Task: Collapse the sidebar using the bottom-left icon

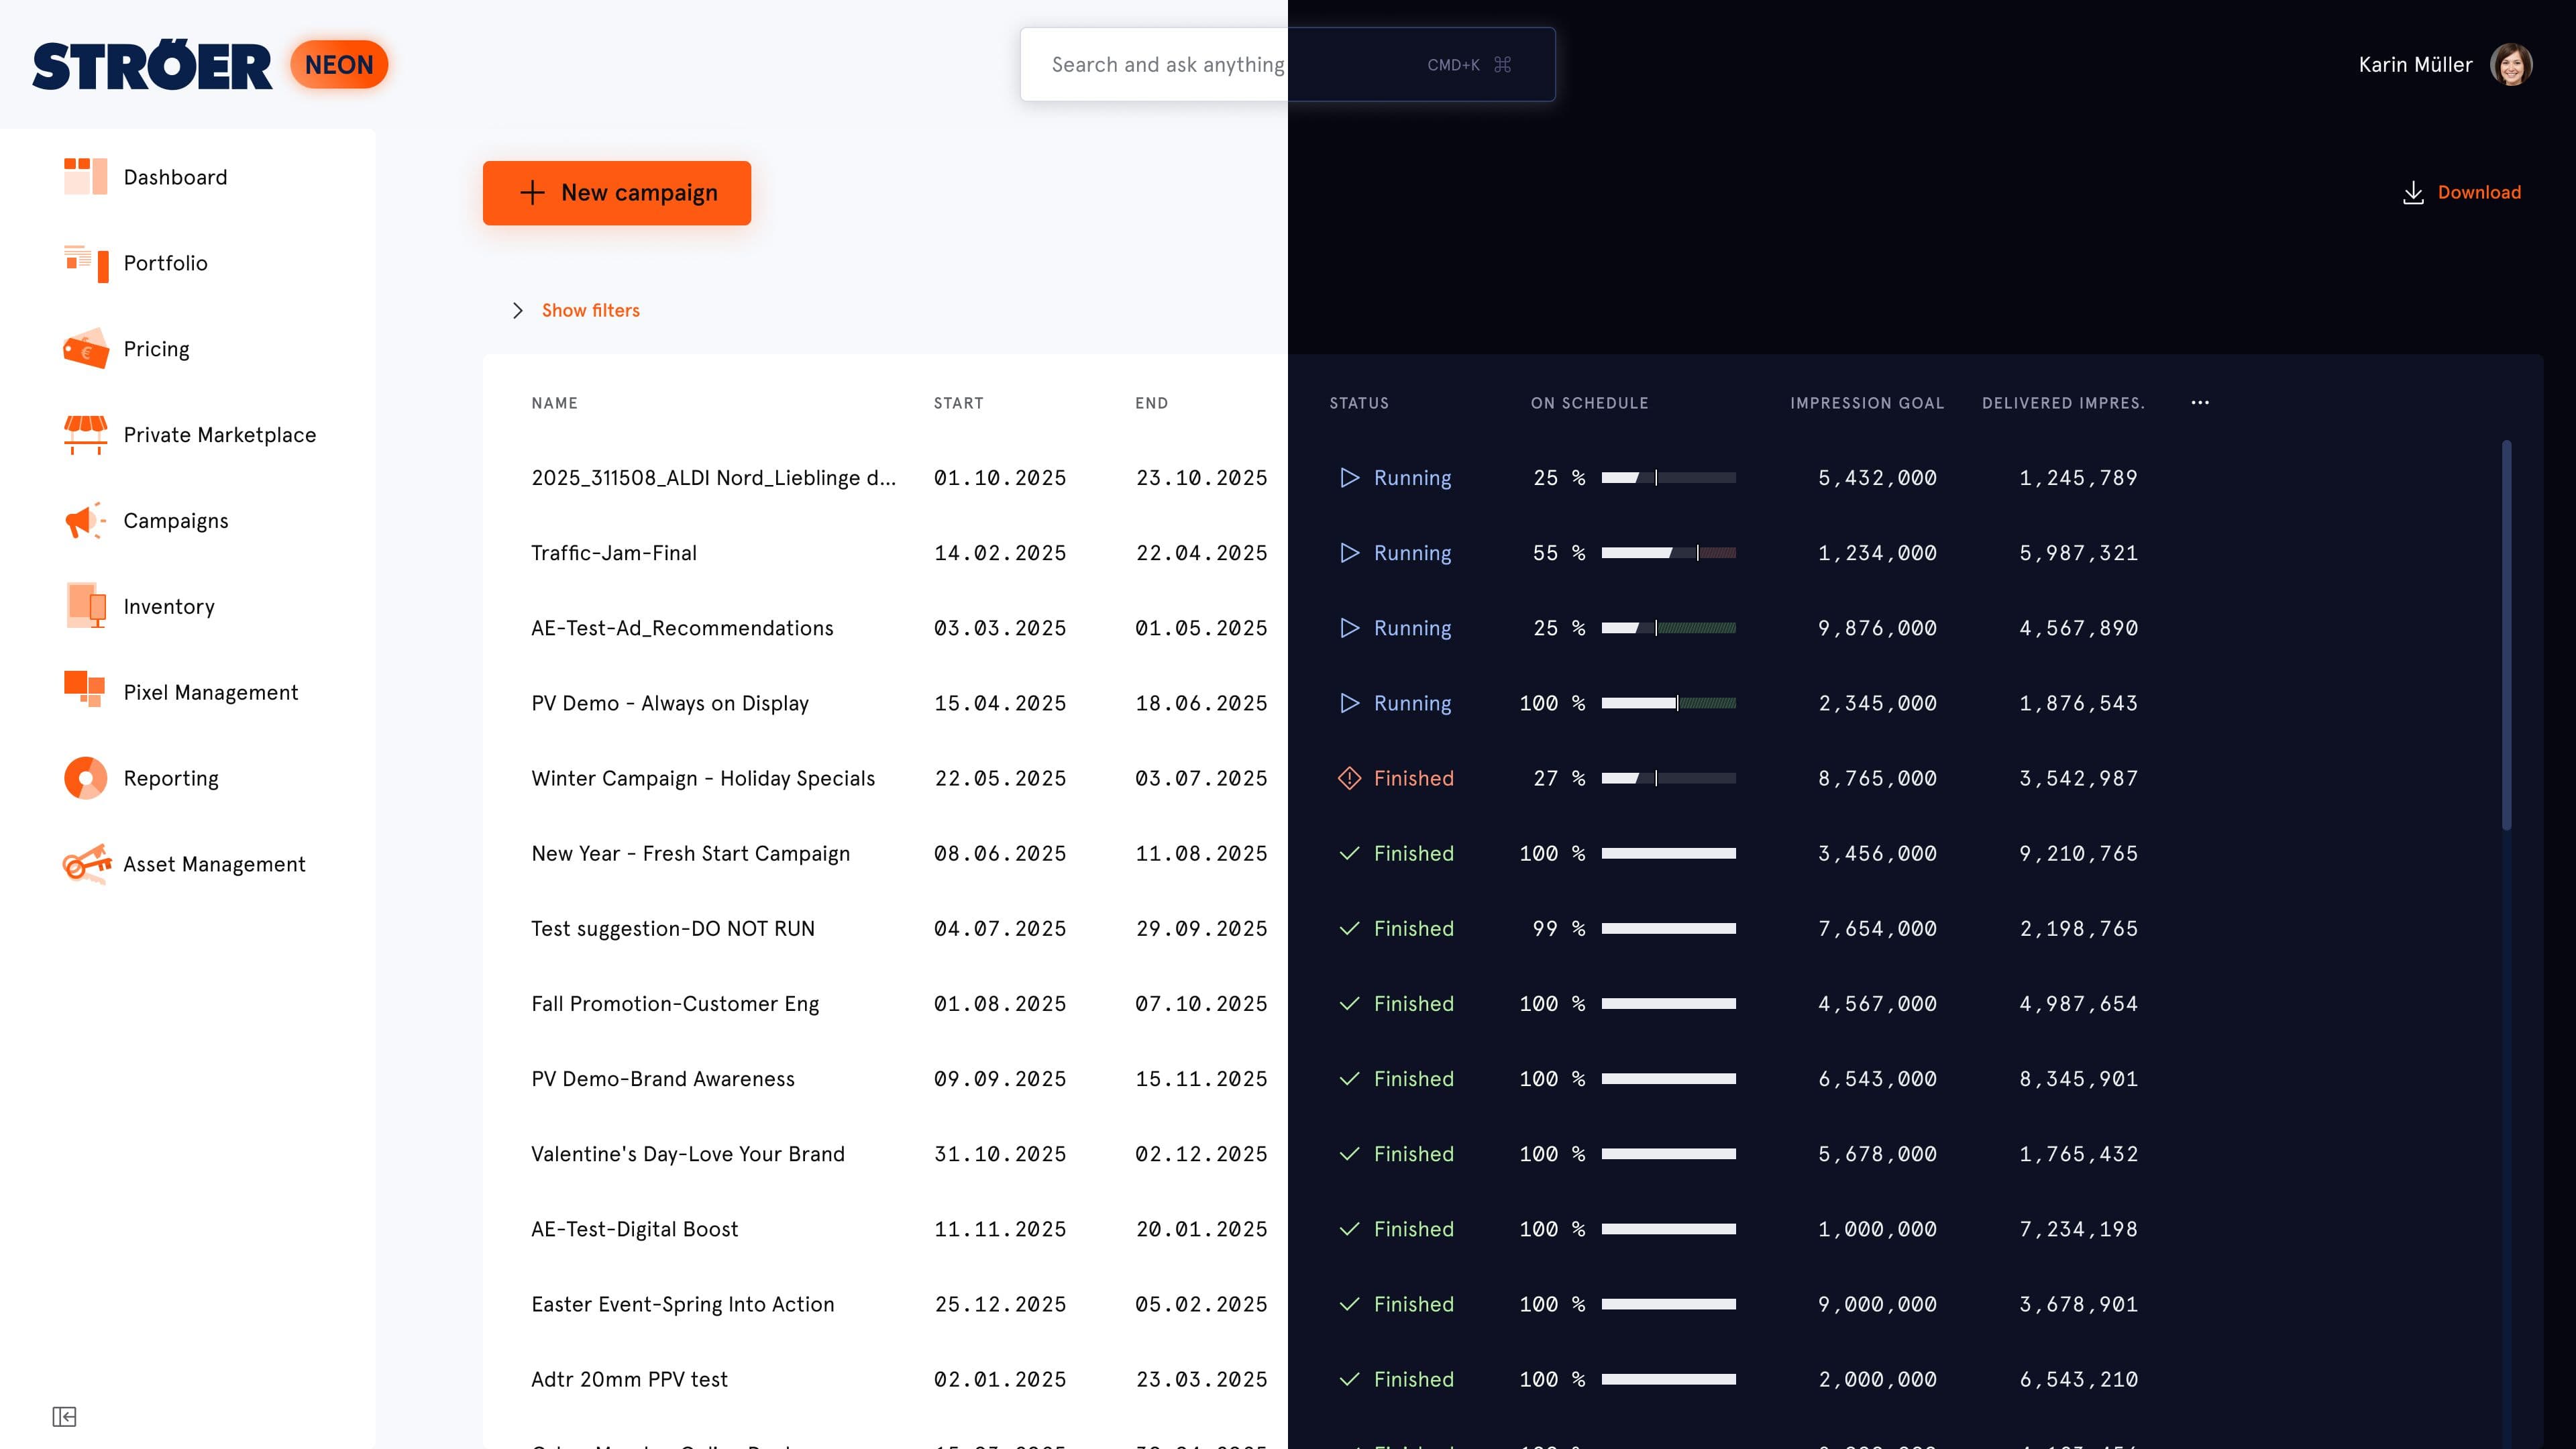Action: [63, 1417]
